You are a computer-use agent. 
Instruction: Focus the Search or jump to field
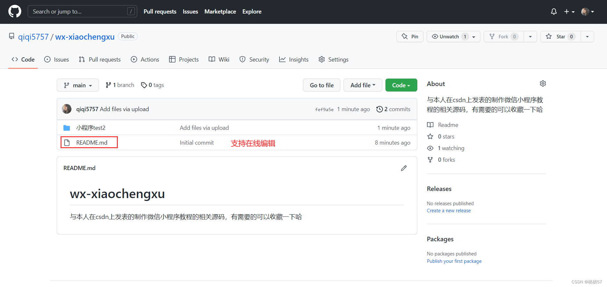pos(82,12)
